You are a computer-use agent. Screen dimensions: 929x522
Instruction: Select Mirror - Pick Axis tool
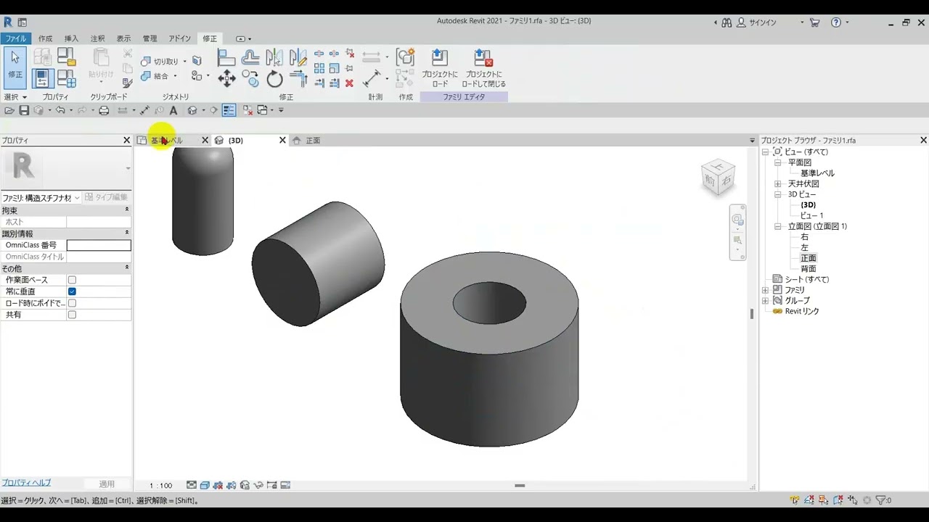[274, 58]
